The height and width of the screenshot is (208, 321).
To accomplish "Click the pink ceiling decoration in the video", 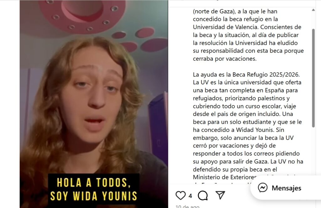I will (82, 14).
